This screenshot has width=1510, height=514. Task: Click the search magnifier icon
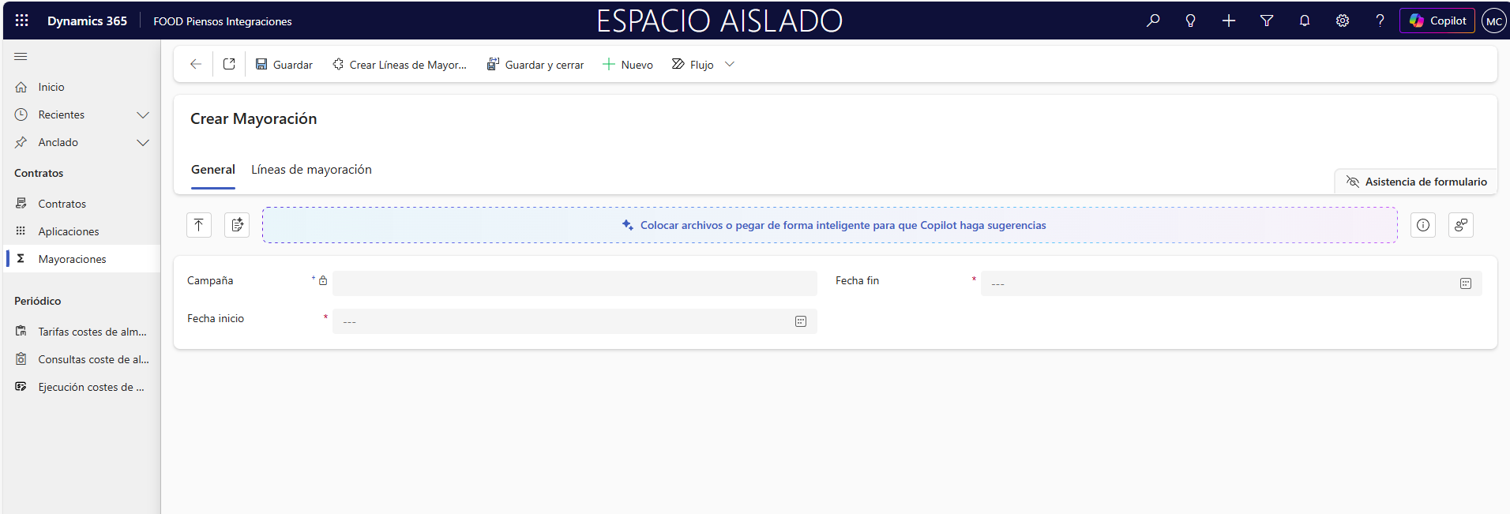(x=1153, y=21)
